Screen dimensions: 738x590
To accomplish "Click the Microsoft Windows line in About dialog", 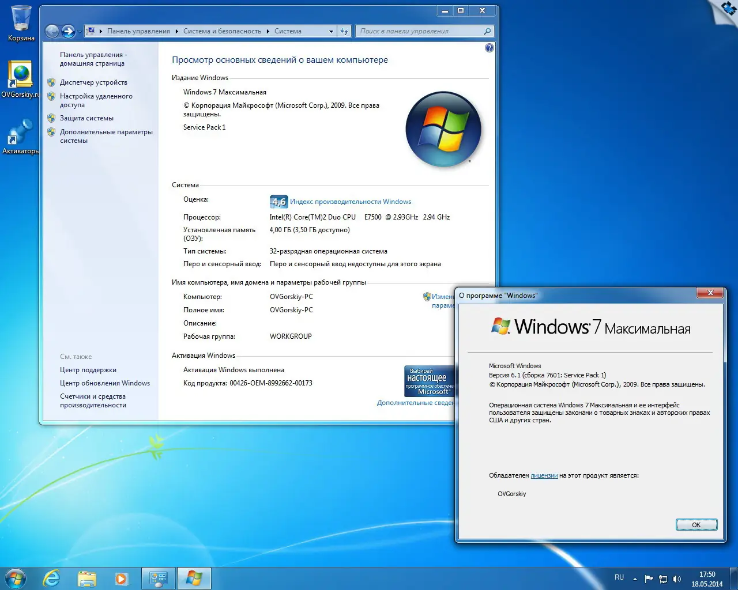I will [x=515, y=366].
